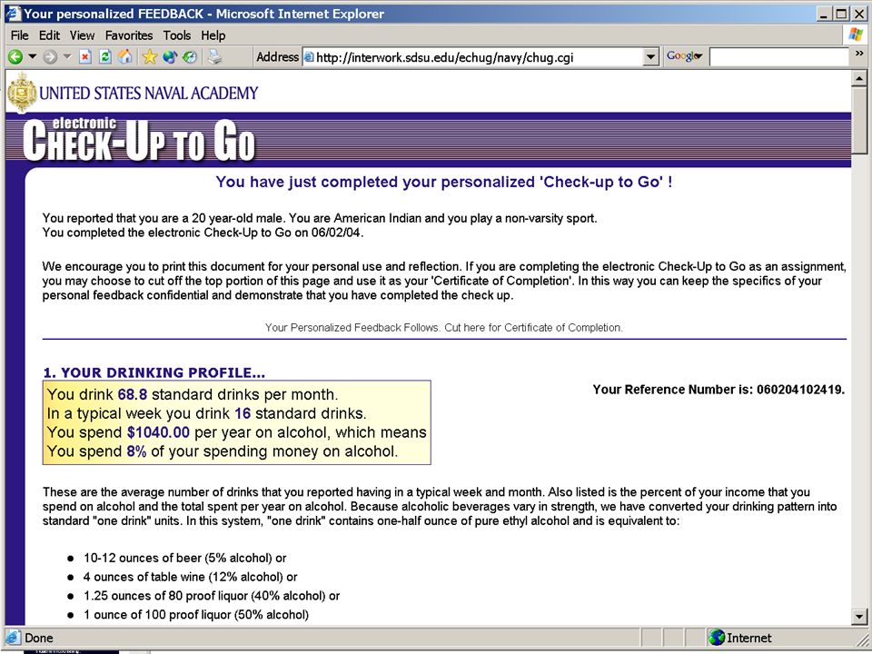Click the Windows flag throbber logo

(856, 35)
